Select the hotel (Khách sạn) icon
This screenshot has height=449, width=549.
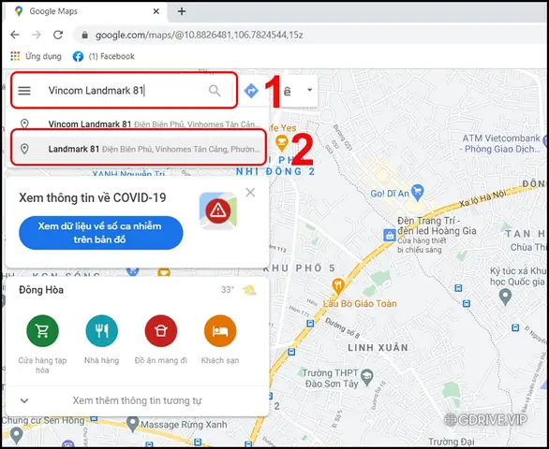tap(220, 330)
